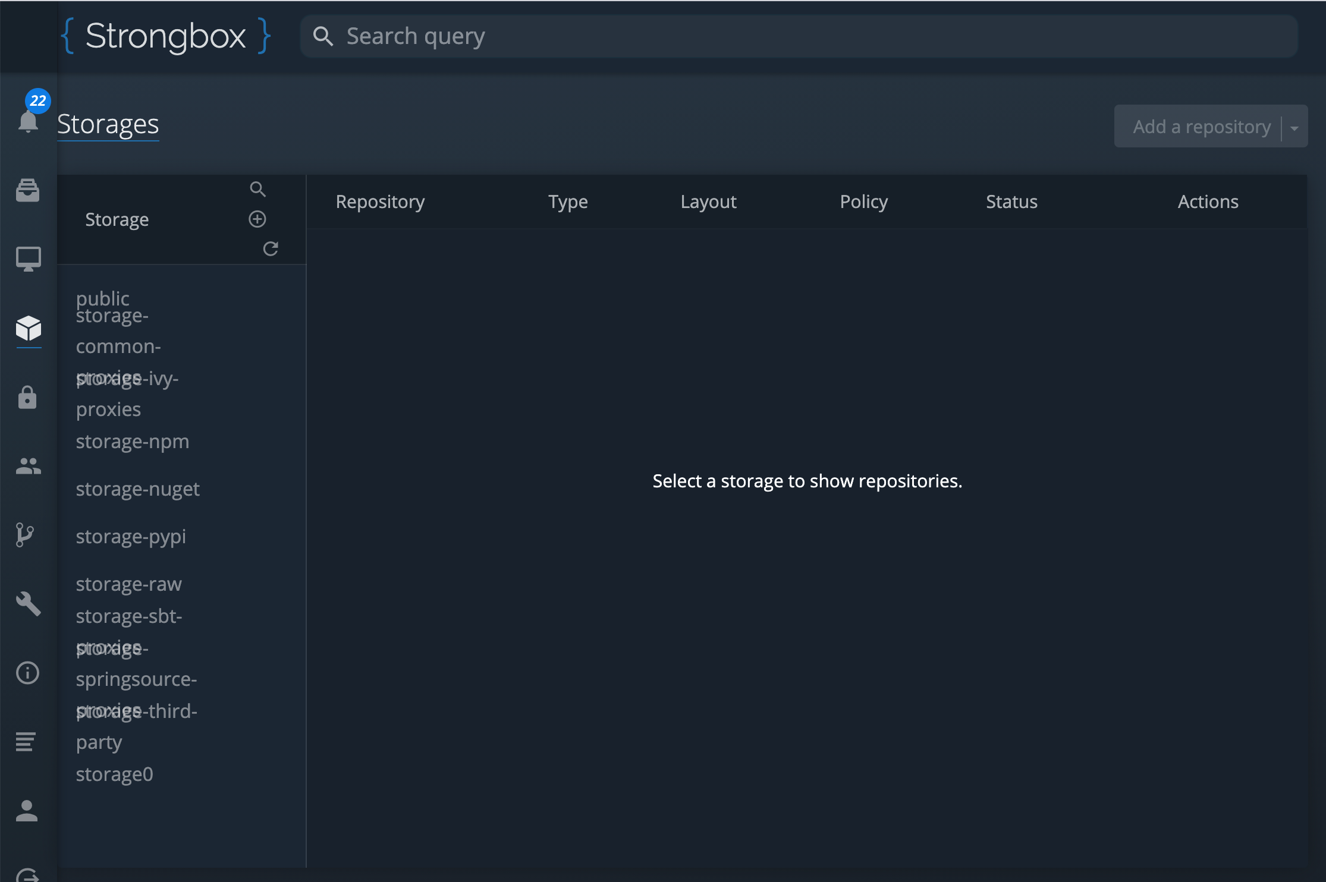Select the package box Storages icon
Viewport: 1326px width, 882px height.
[27, 329]
